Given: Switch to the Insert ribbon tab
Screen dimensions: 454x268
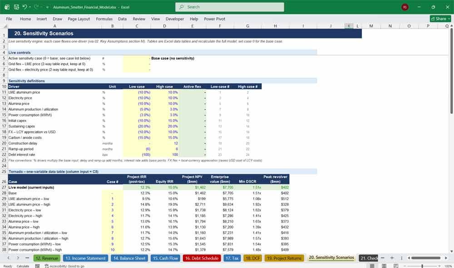Looking at the screenshot, I should coord(42,19).
